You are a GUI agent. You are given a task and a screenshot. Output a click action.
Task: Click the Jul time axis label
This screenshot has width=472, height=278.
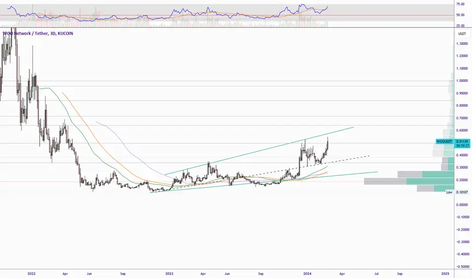(376, 274)
